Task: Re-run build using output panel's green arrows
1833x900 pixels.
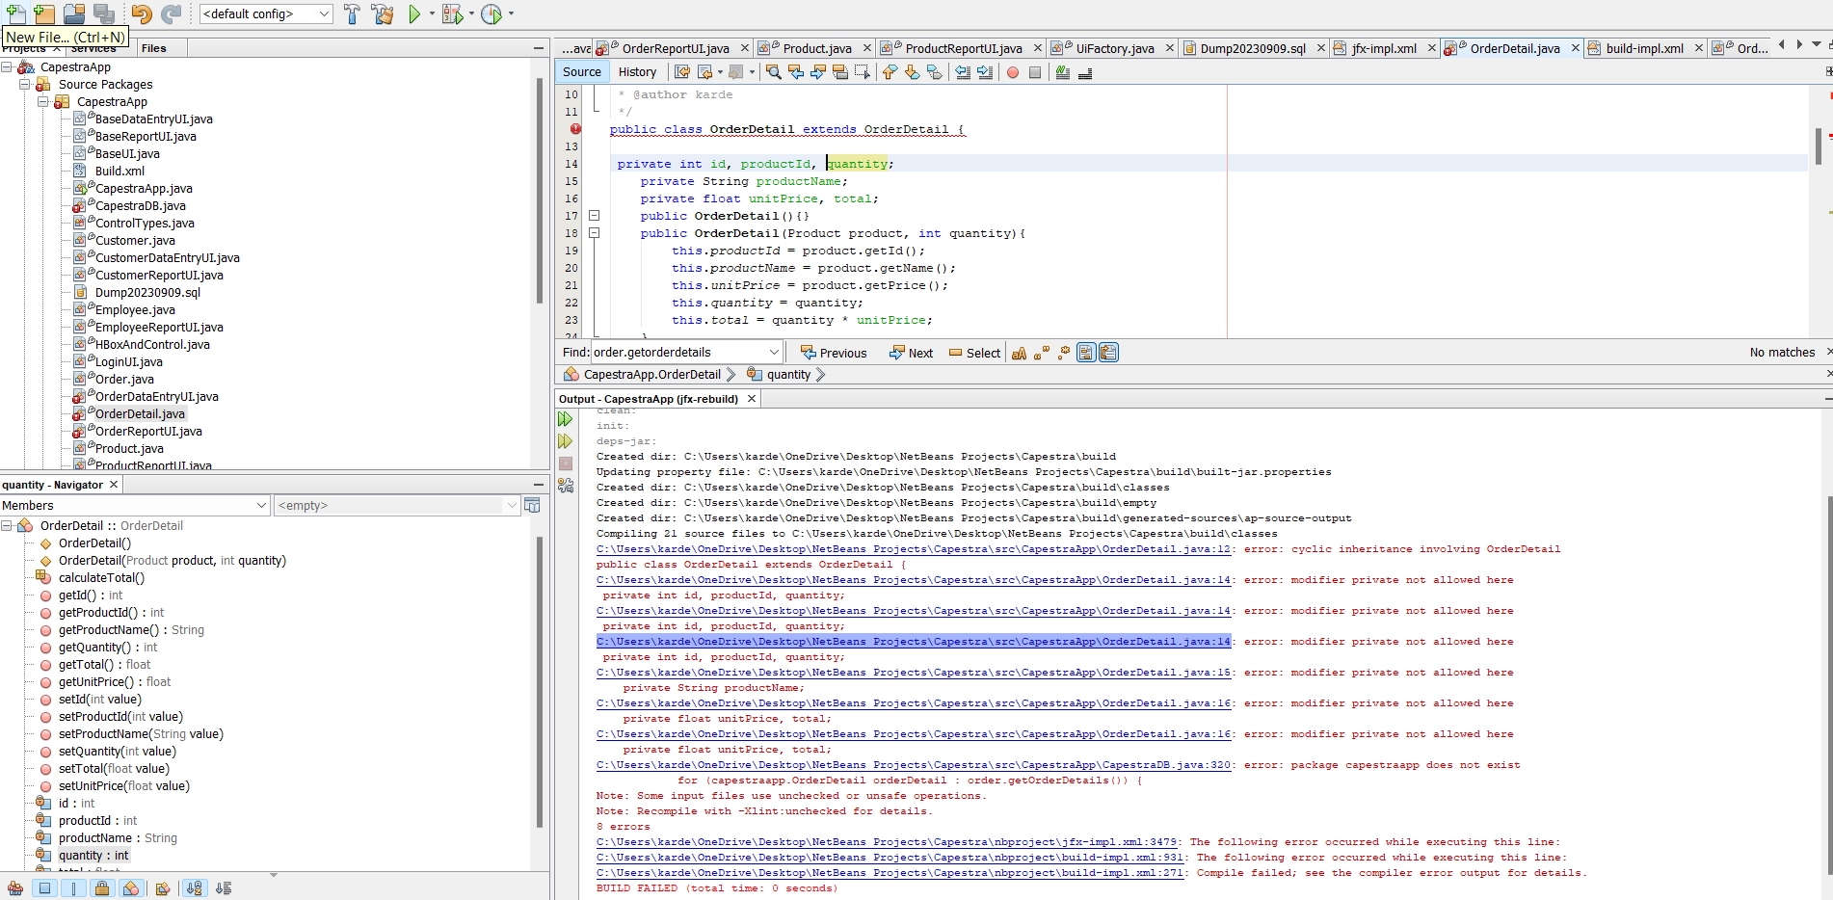Action: [566, 419]
